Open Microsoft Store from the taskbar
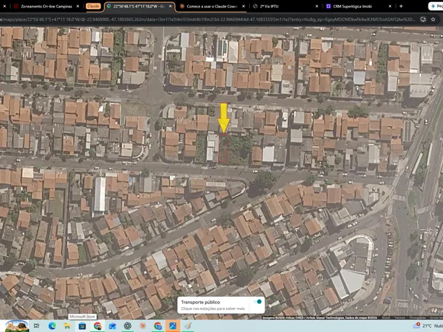The width and height of the screenshot is (443, 332). pyautogui.click(x=82, y=326)
